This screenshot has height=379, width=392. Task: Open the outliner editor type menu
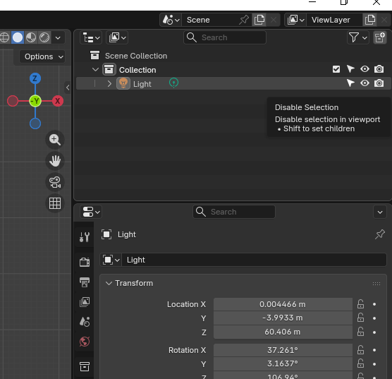[91, 37]
